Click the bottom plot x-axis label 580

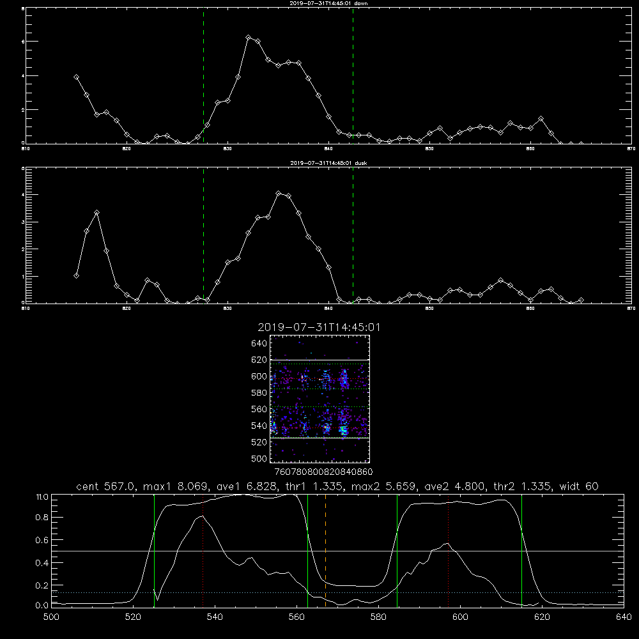[378, 617]
